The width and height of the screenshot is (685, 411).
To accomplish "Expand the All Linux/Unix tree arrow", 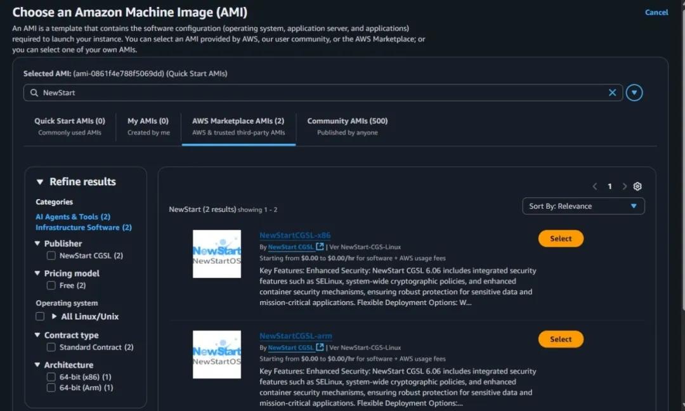I will 54,316.
